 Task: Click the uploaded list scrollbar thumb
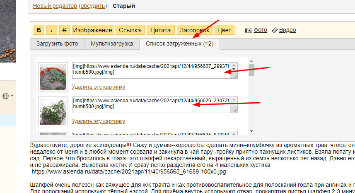click(x=251, y=70)
